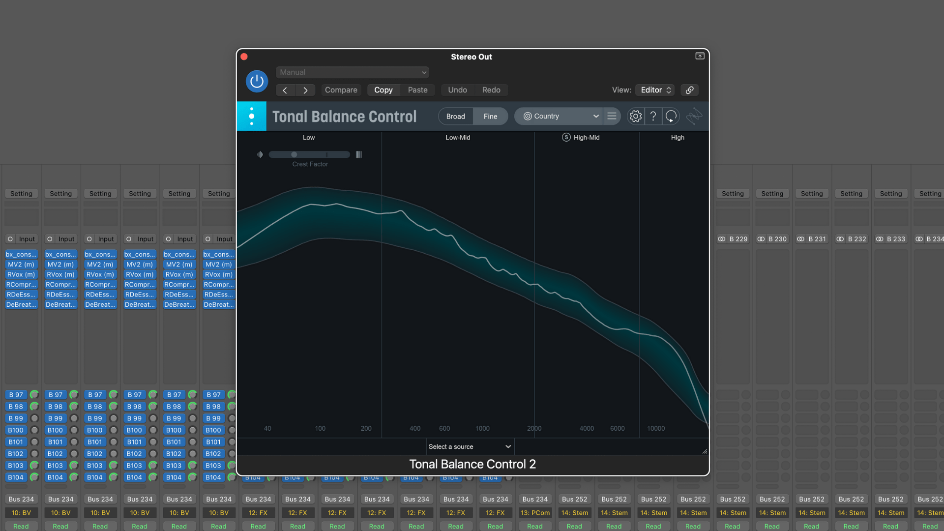Open the help question mark icon
Viewport: 944px width, 531px height.
[x=653, y=116]
